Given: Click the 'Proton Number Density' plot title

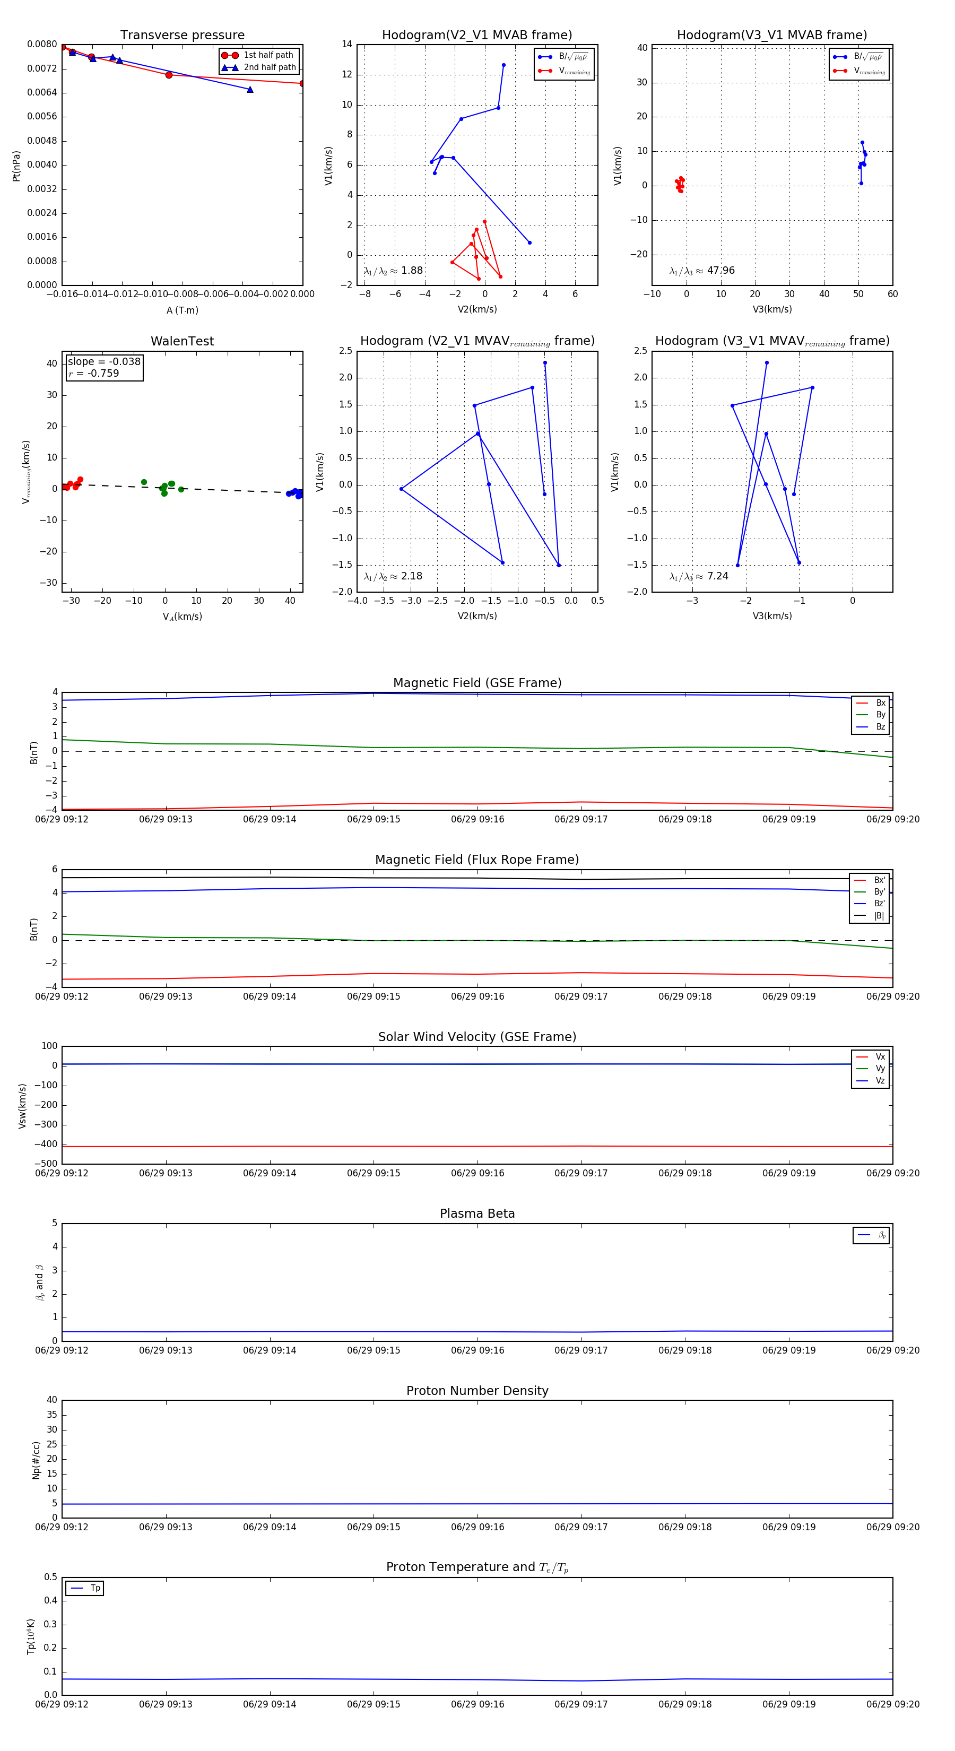Looking at the screenshot, I should pyautogui.click(x=477, y=1391).
